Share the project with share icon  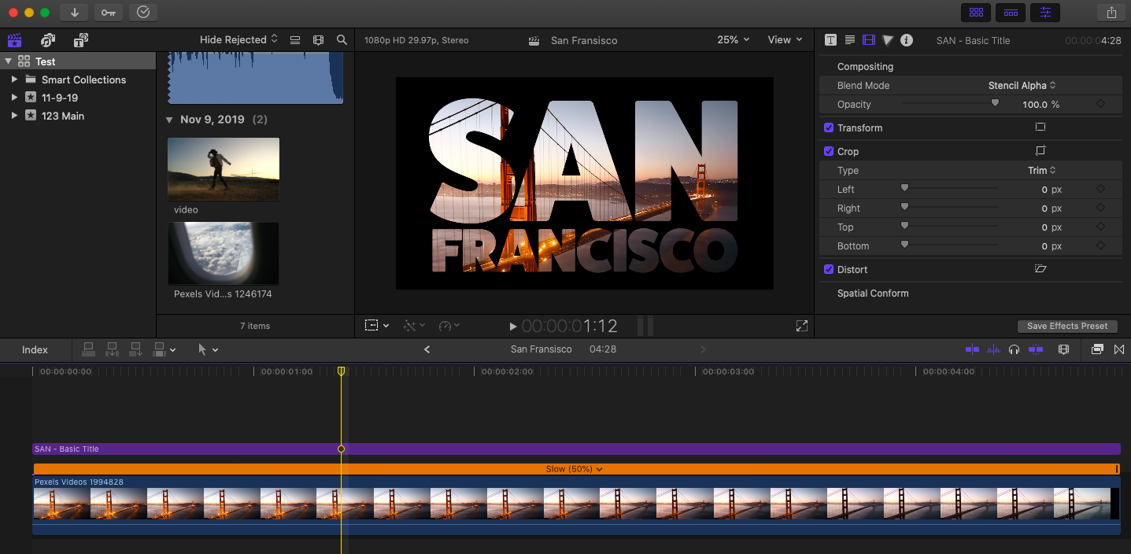pos(1111,12)
